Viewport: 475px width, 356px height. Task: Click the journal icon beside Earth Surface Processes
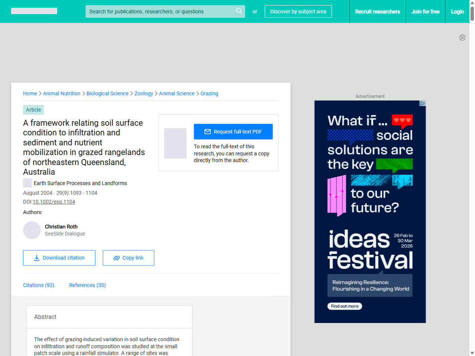tap(27, 183)
